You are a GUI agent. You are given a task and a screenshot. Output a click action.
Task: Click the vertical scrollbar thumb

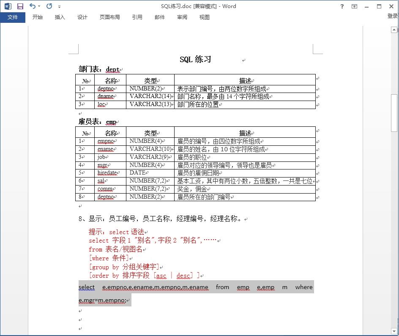(394, 113)
